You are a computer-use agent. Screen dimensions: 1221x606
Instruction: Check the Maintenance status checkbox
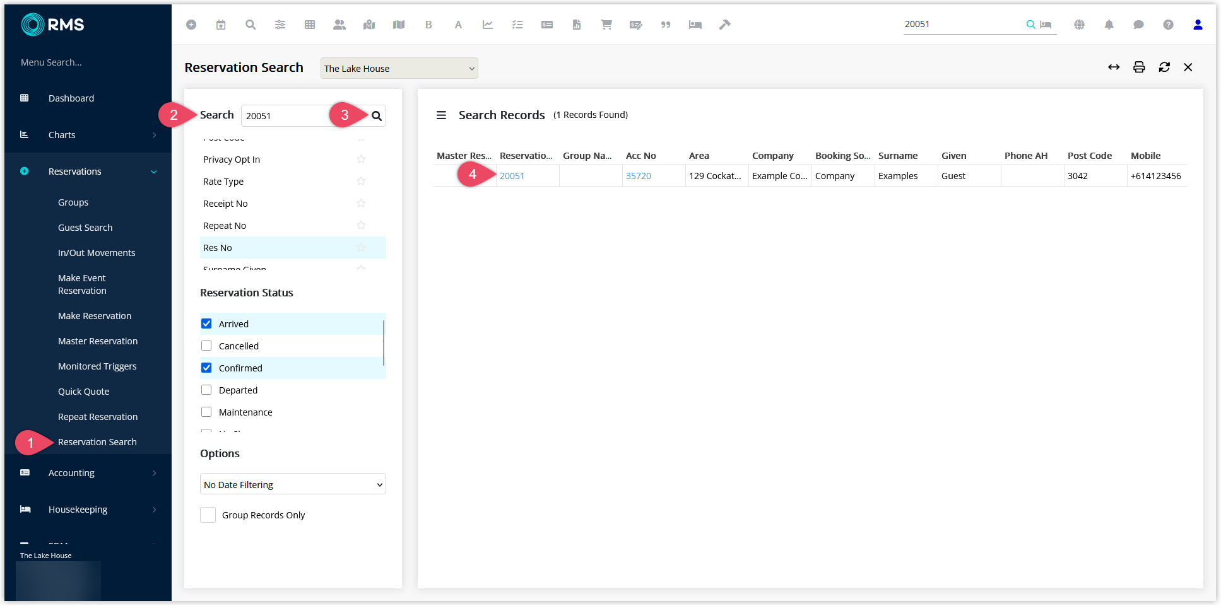click(206, 412)
